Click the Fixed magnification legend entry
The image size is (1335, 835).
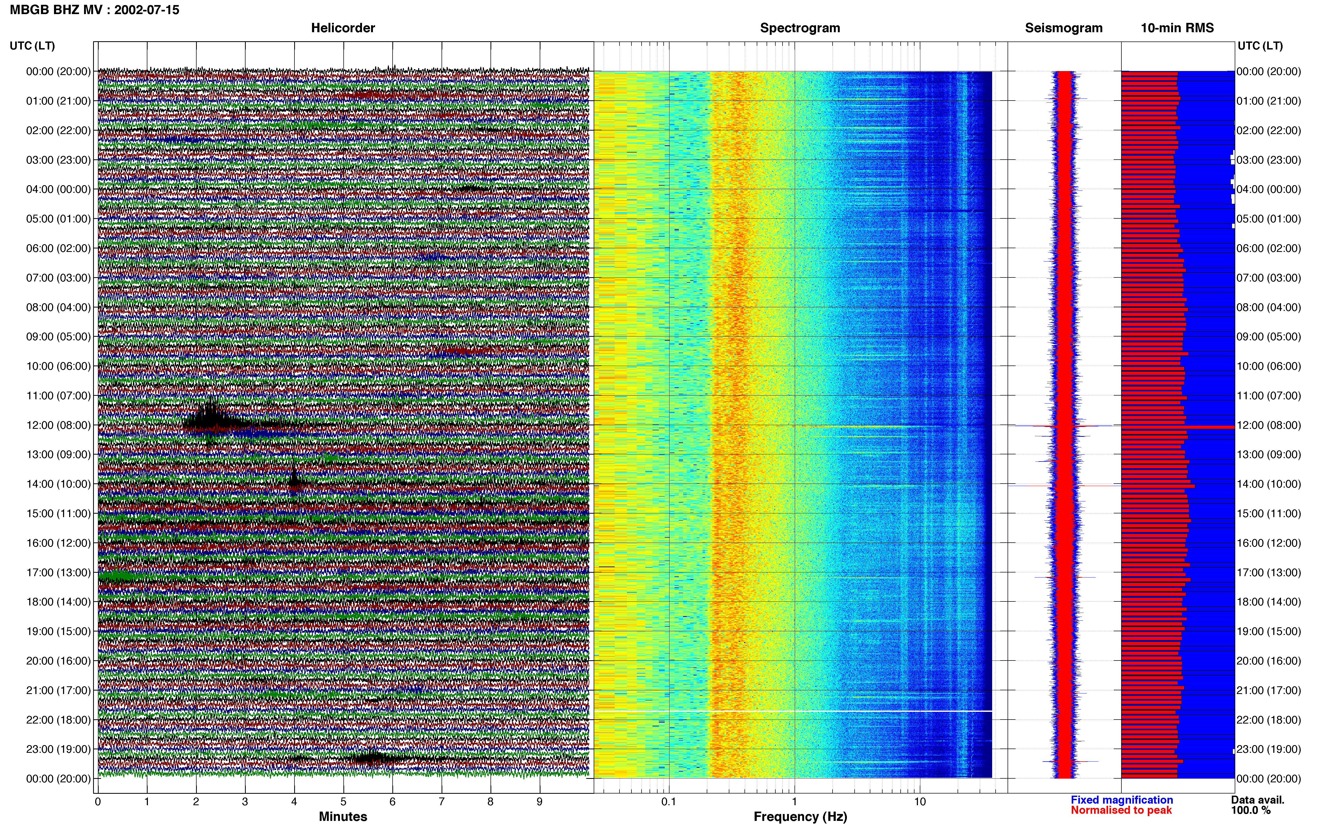coord(1121,800)
